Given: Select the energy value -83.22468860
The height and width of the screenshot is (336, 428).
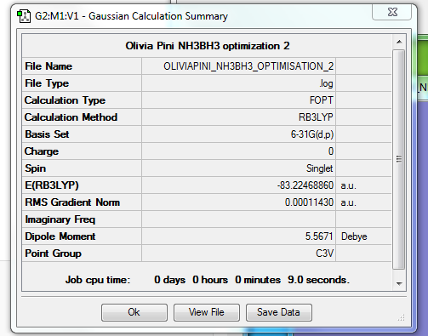Looking at the screenshot, I should [305, 185].
